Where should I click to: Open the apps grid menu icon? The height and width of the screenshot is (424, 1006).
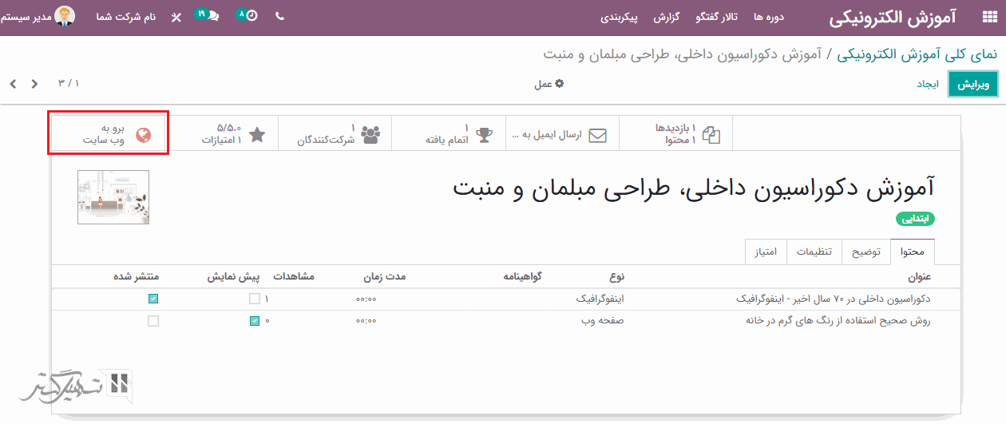click(980, 17)
